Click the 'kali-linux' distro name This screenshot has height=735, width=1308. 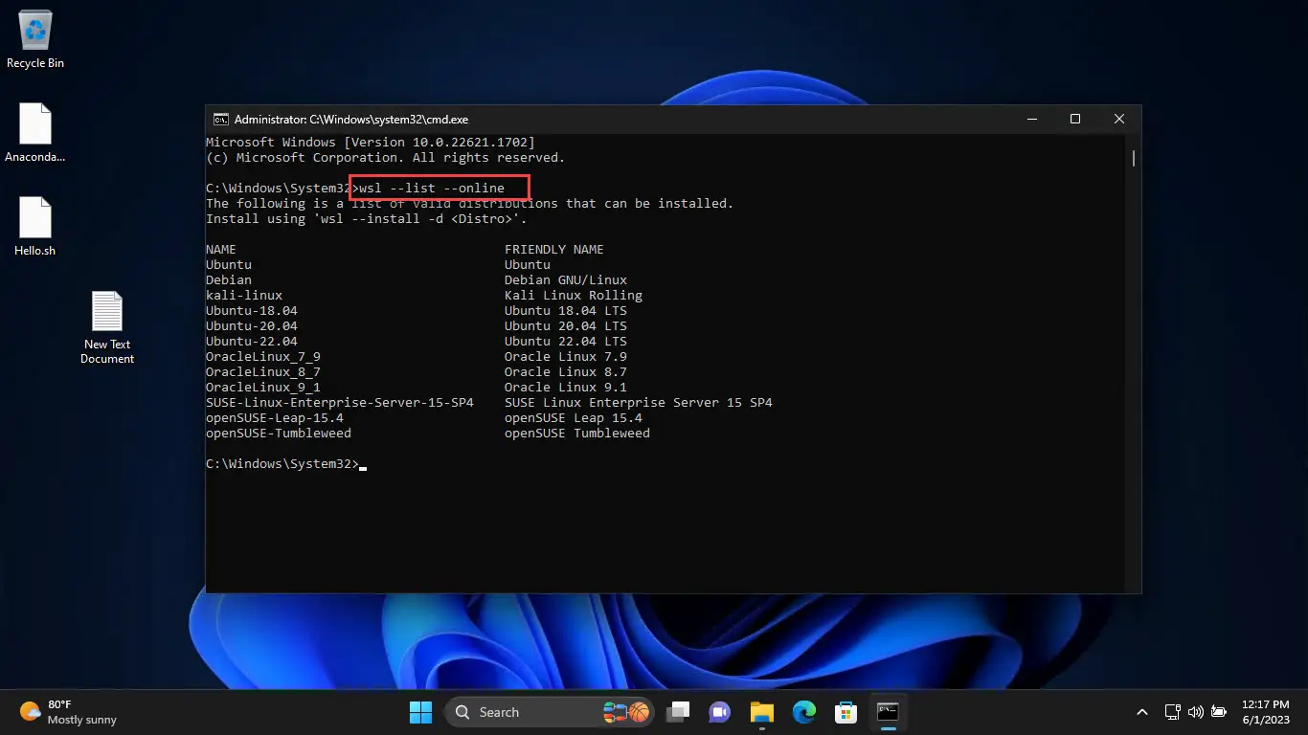[x=244, y=296]
